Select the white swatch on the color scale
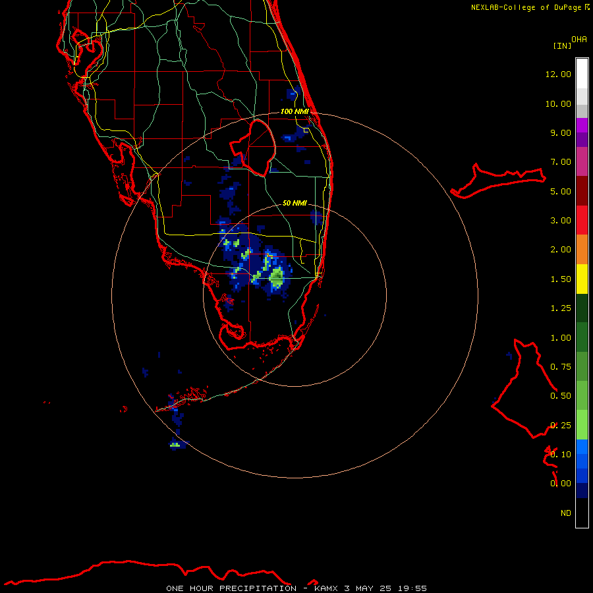This screenshot has height=593, width=593. [582, 73]
